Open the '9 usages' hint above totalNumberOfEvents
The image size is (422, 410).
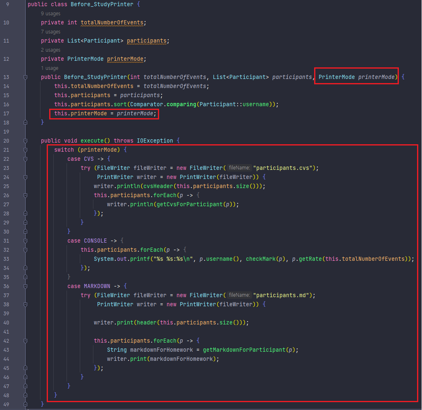coord(50,14)
